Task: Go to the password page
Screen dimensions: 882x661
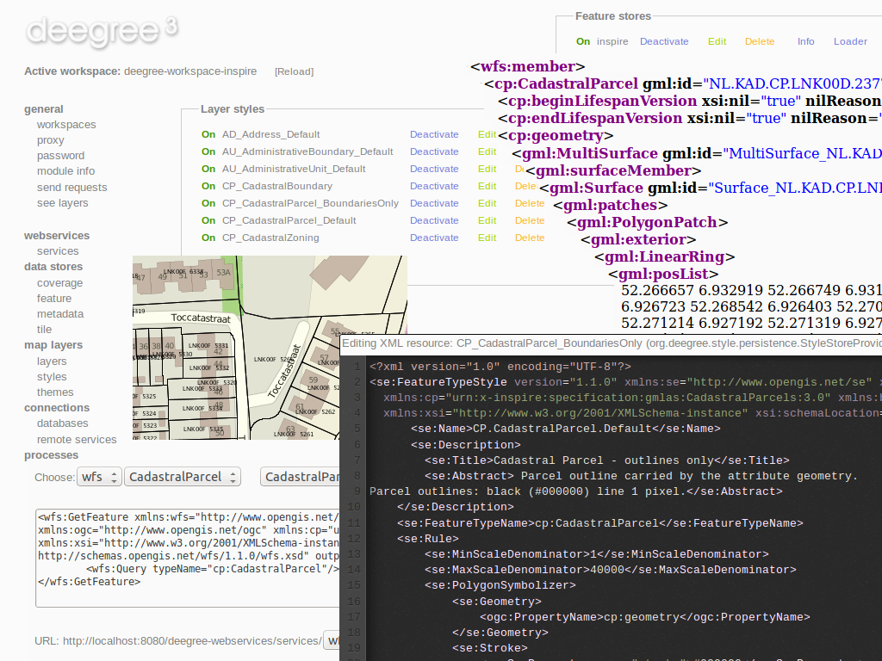Action: click(61, 156)
